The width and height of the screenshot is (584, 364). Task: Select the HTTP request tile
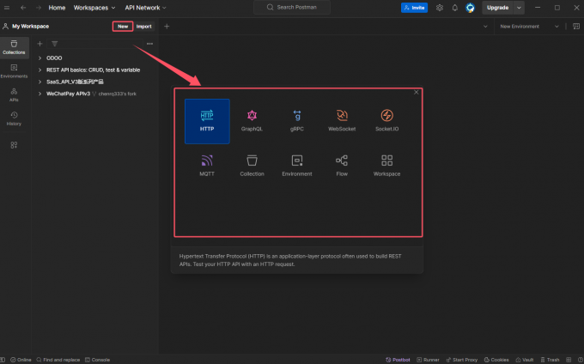(207, 121)
